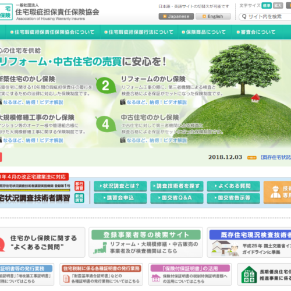
Task: Click the 国交省Q&A button
Action: point(177,198)
